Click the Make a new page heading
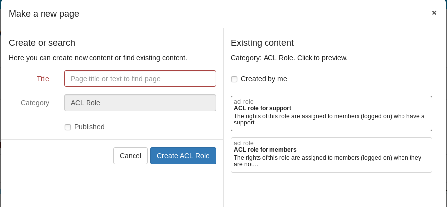Image resolution: width=447 pixels, height=207 pixels. [x=44, y=14]
